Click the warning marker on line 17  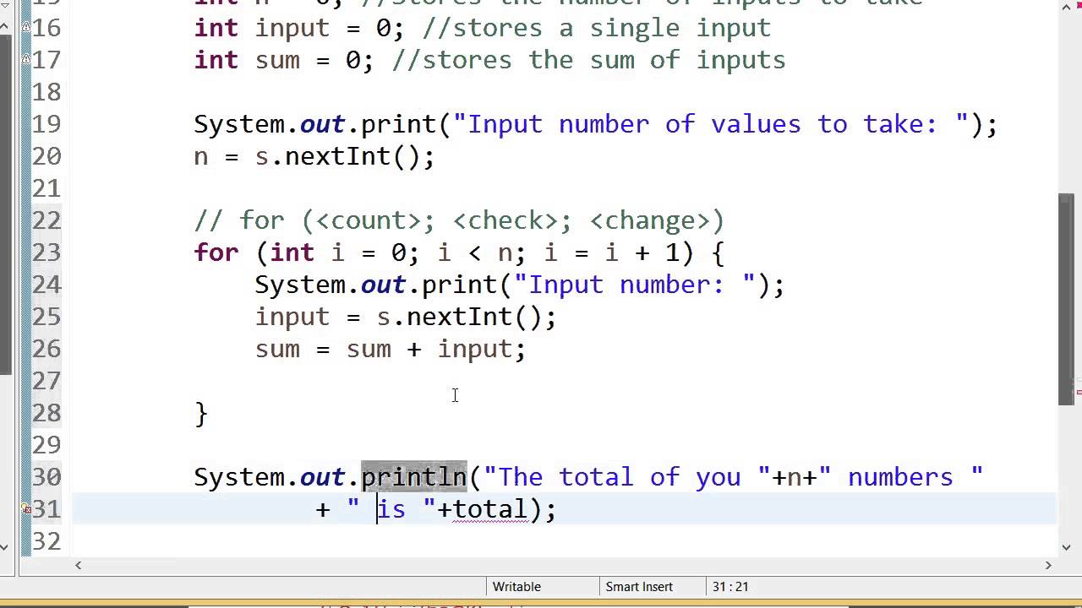click(x=27, y=60)
